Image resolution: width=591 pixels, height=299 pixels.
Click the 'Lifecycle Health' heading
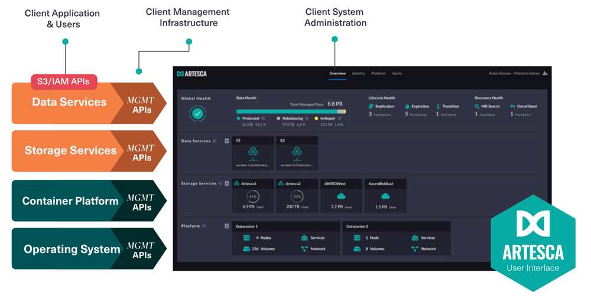pyautogui.click(x=381, y=98)
